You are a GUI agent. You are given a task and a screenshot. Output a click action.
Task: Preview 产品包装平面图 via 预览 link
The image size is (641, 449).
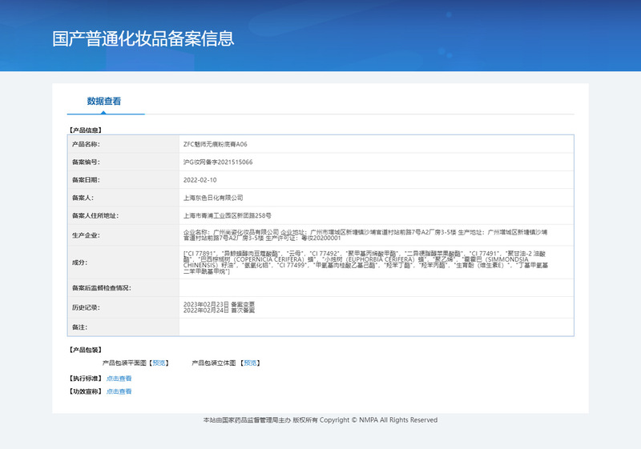coord(159,363)
